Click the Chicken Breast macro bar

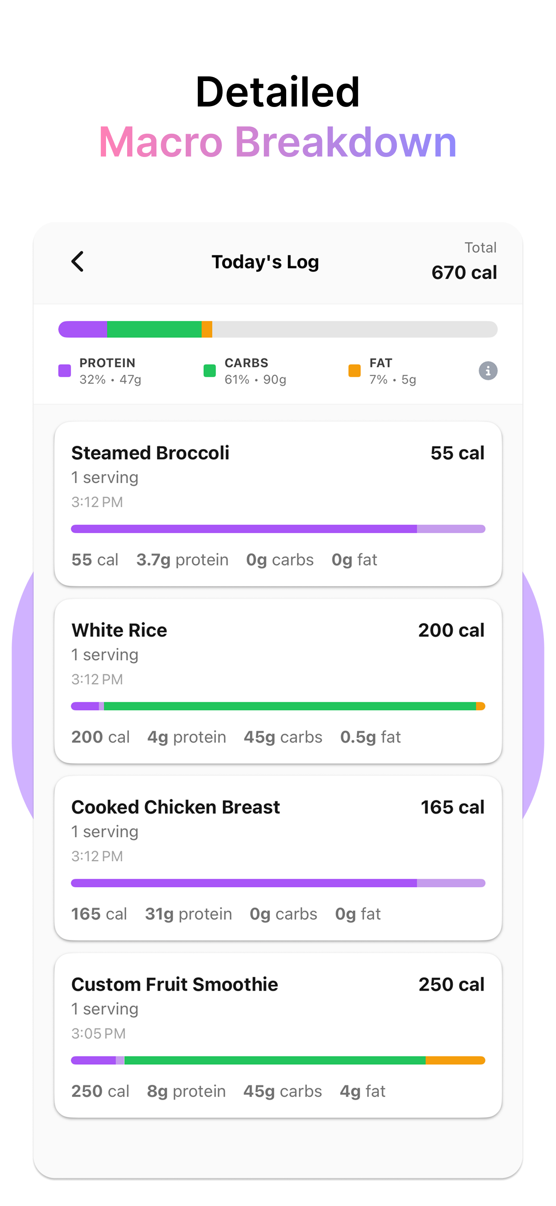(x=278, y=883)
